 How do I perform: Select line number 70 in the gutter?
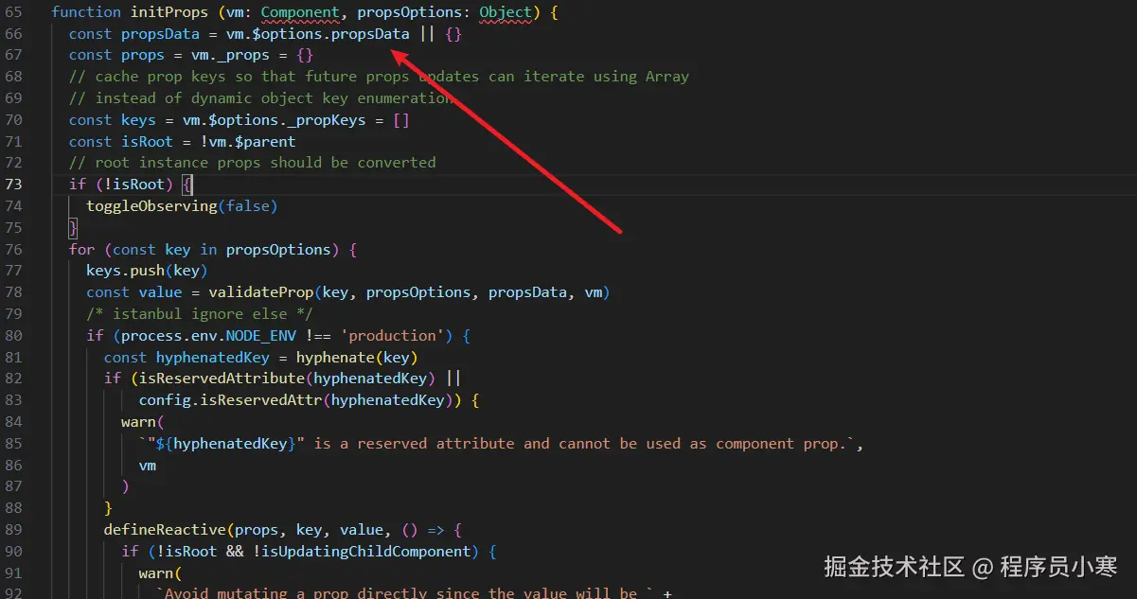pos(13,120)
